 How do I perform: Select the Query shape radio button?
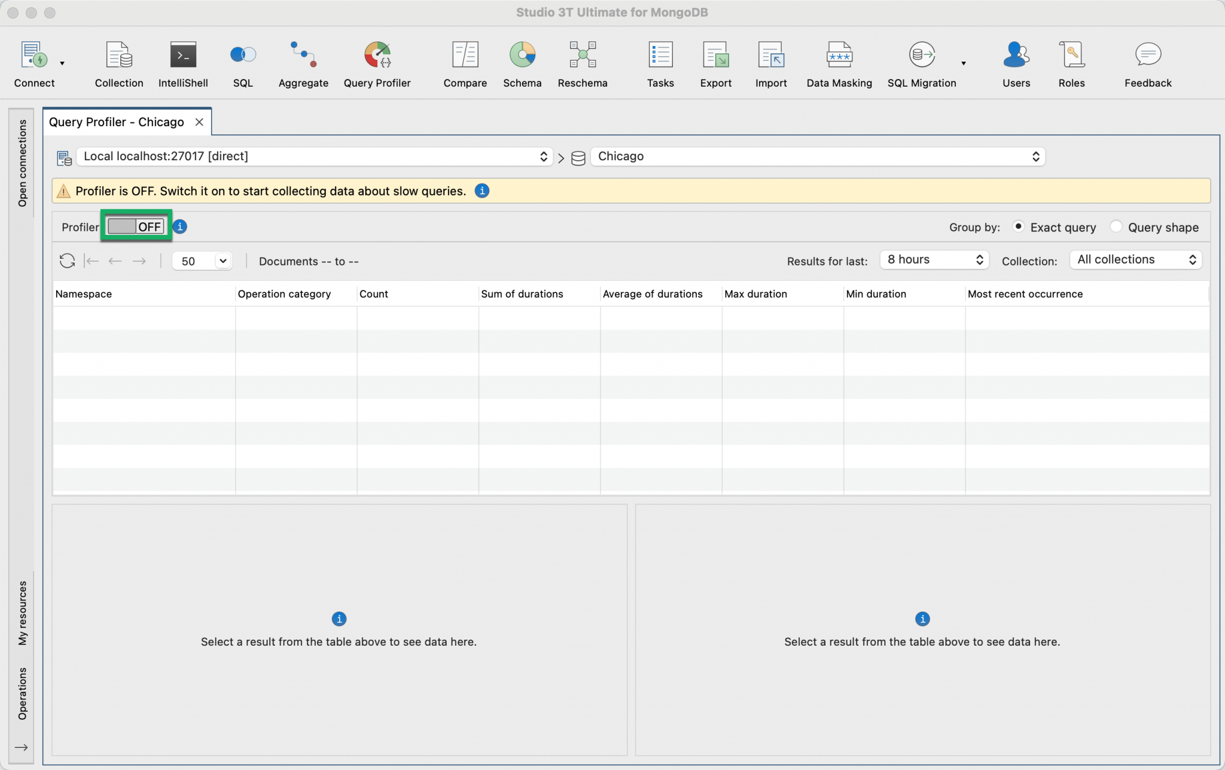(x=1116, y=227)
